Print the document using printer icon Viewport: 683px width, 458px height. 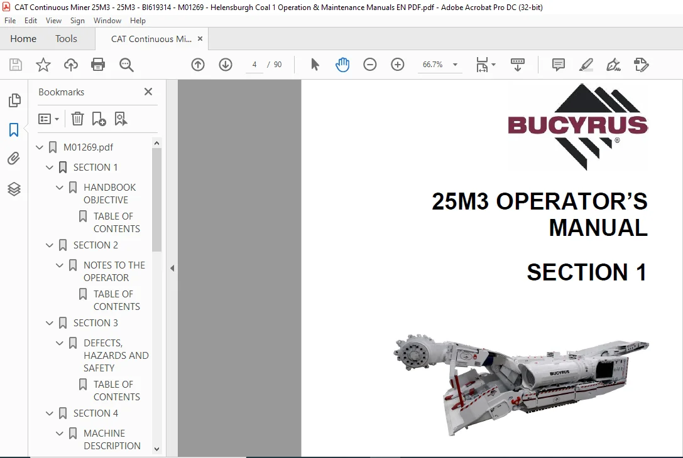98,65
